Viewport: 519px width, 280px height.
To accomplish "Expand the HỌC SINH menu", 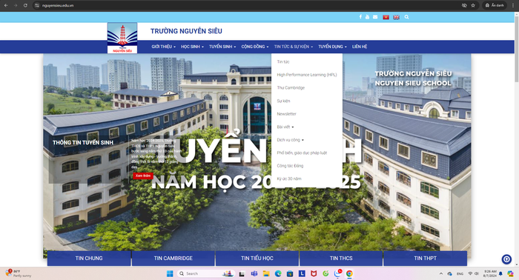I will pyautogui.click(x=192, y=47).
